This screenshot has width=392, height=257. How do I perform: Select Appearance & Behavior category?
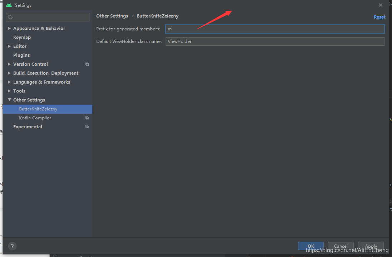(39, 29)
